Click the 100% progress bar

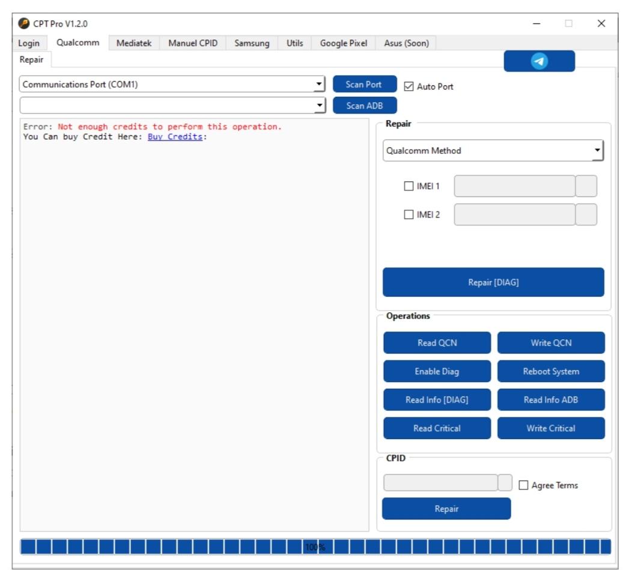pos(315,547)
